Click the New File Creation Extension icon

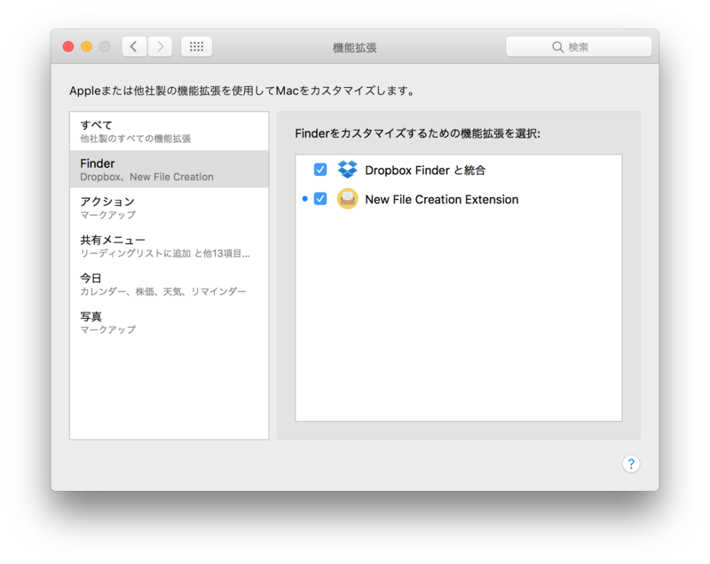(347, 199)
